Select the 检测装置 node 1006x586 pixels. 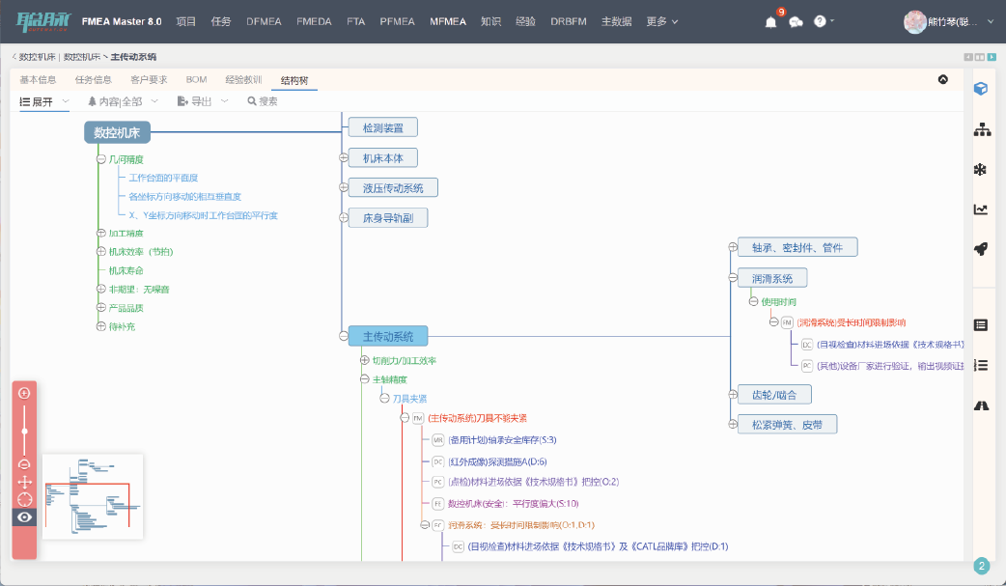[382, 127]
